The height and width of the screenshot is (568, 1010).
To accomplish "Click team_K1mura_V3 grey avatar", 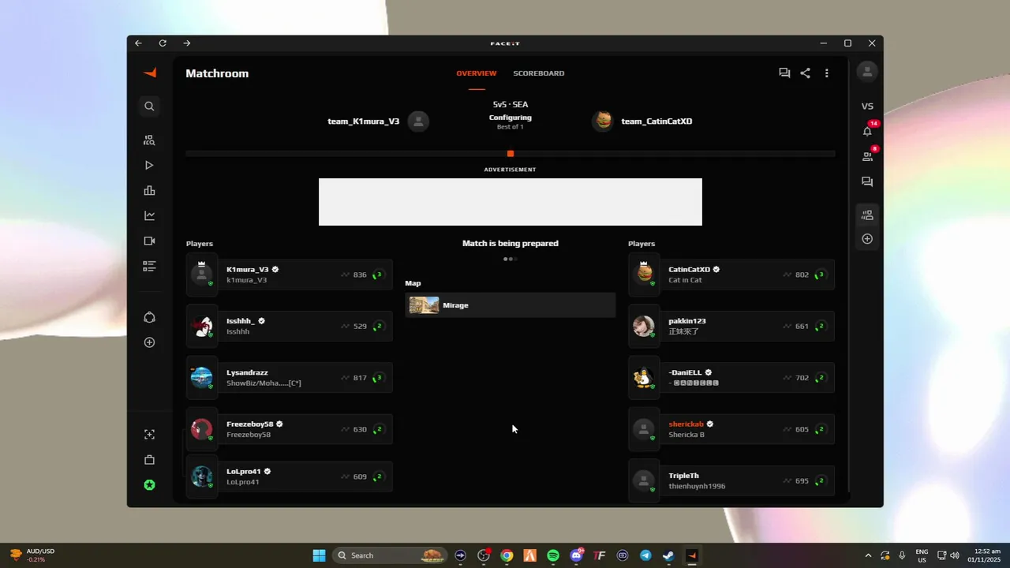I will coord(419,121).
